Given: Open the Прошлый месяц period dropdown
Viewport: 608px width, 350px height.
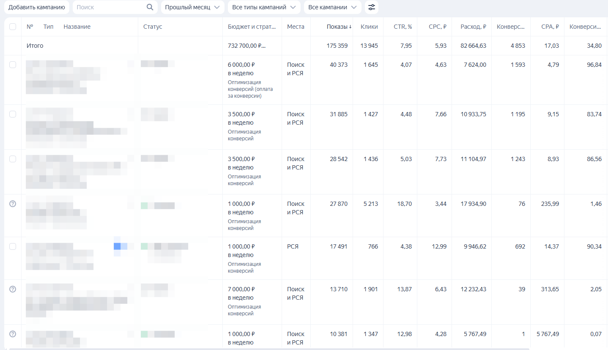Looking at the screenshot, I should (192, 7).
